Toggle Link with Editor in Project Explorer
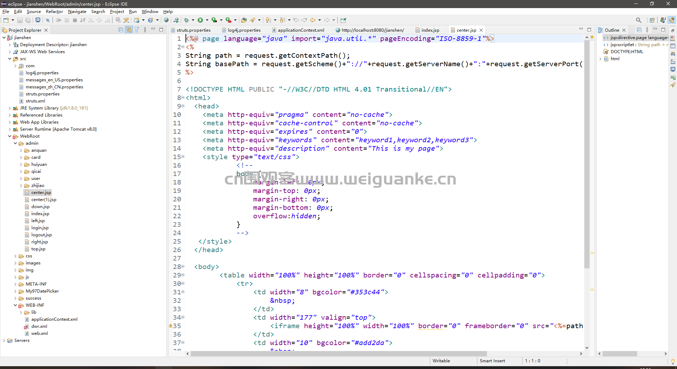Screen dimensions: 677x369 [x=129, y=30]
